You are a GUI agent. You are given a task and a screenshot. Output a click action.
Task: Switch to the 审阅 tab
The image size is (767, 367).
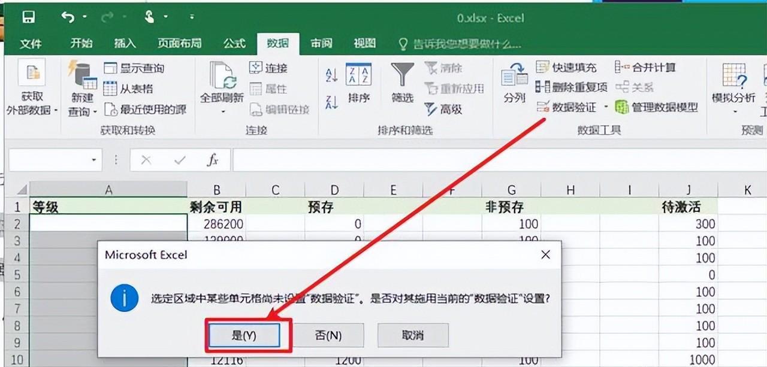[321, 43]
